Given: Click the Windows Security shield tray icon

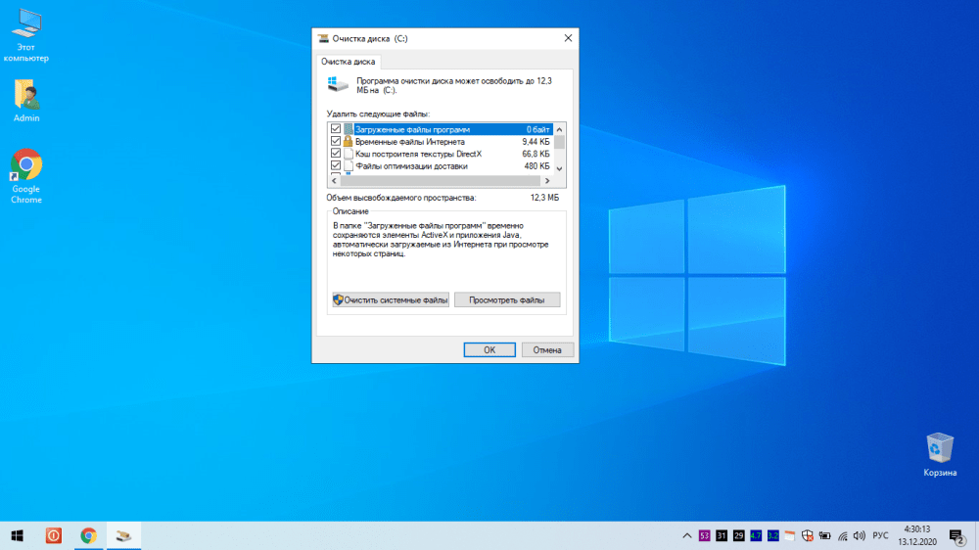Looking at the screenshot, I should (x=807, y=535).
